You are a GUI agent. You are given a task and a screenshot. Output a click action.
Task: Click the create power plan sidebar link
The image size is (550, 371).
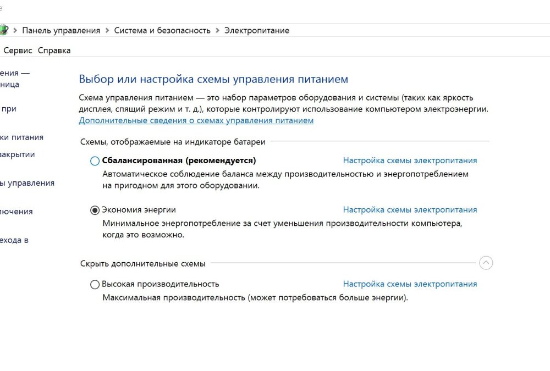[x=28, y=183]
